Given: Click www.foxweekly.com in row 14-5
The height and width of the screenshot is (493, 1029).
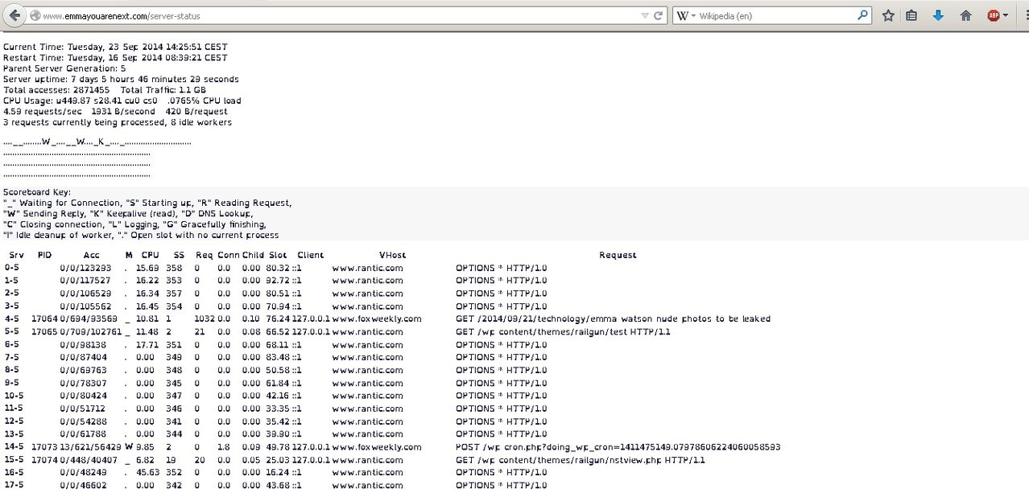Looking at the screenshot, I should click(377, 447).
